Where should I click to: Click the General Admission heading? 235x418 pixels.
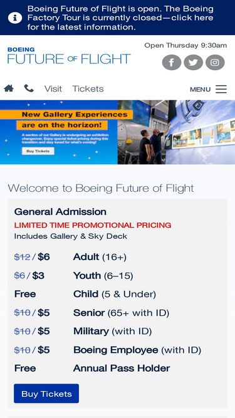pos(60,212)
